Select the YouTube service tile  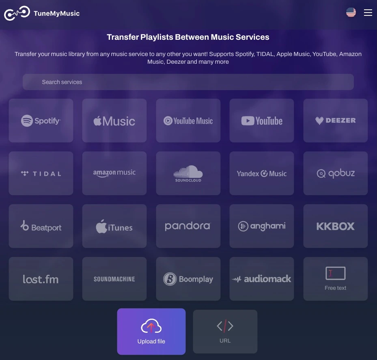point(262,121)
